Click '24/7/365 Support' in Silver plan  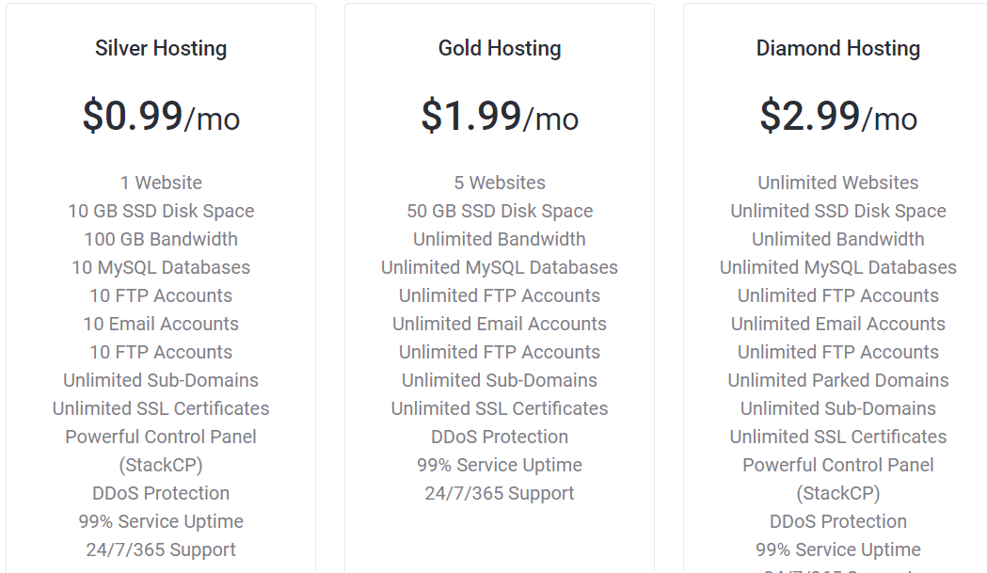pos(161,549)
